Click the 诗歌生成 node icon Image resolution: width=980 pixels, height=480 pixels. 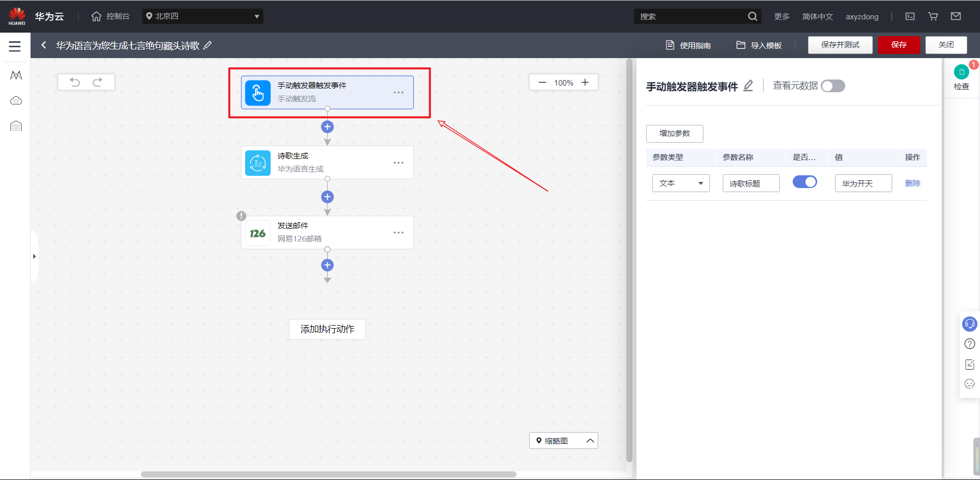[x=258, y=163]
